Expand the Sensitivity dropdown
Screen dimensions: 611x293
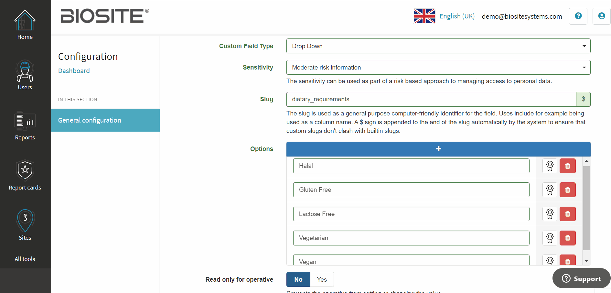point(438,67)
